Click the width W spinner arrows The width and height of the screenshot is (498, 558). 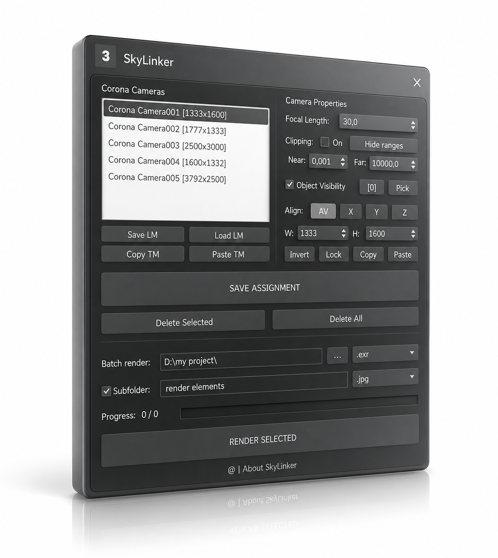[344, 233]
